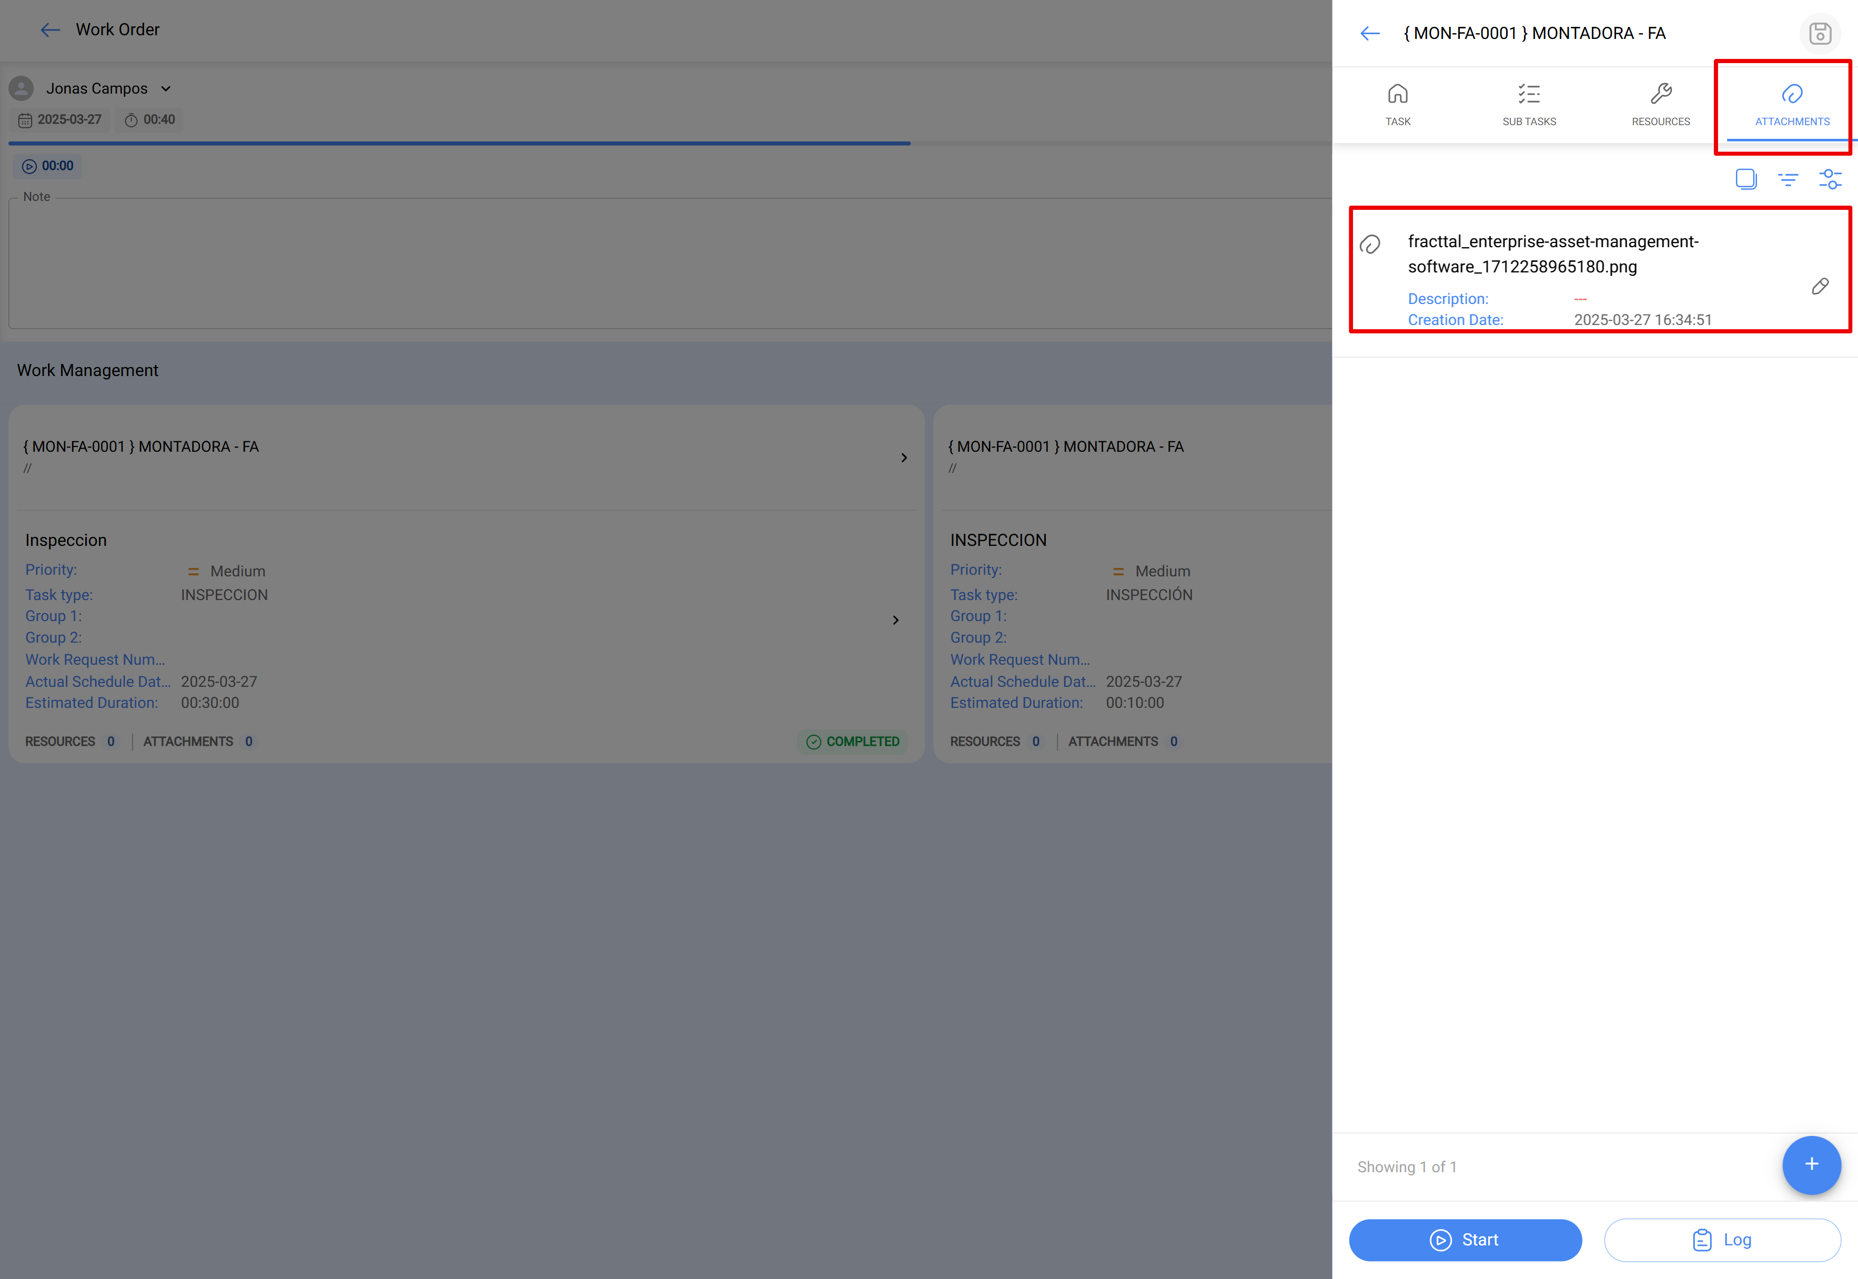Screen dimensions: 1858x1279
Task: Click the INSPECCION title in the second card
Action: coord(998,540)
